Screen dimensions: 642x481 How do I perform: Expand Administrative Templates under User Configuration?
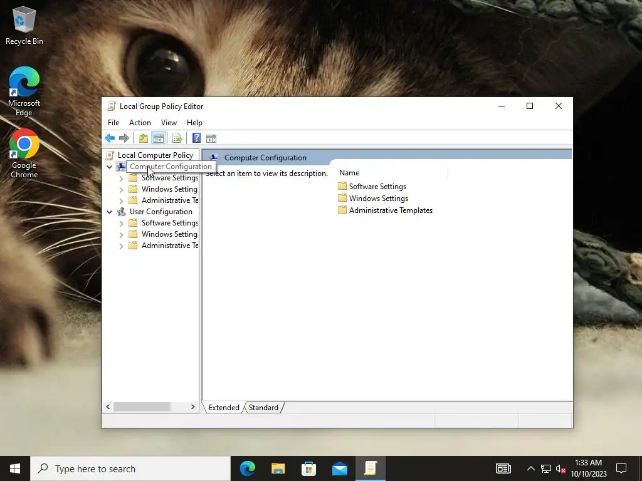pyautogui.click(x=121, y=246)
